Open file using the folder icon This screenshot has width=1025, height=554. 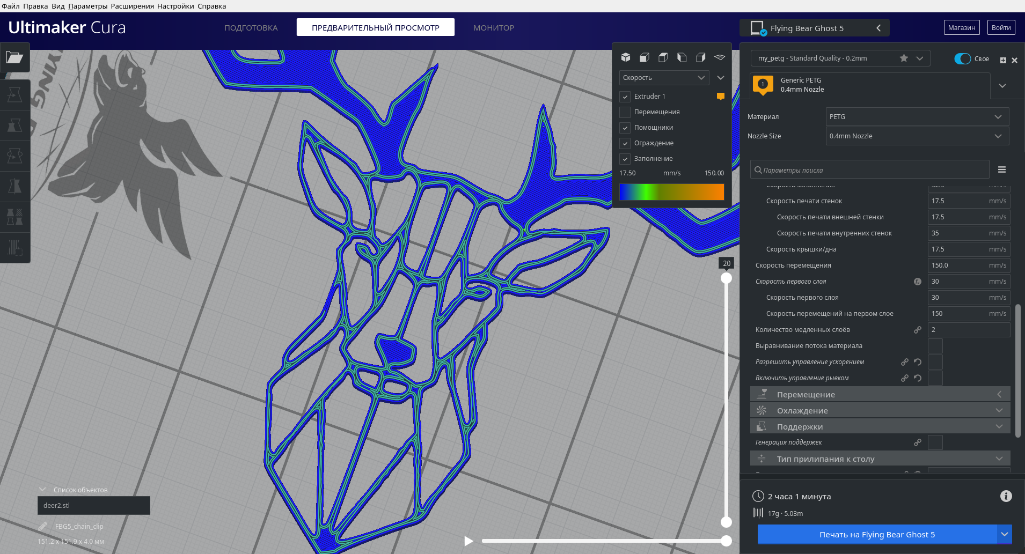pyautogui.click(x=14, y=57)
